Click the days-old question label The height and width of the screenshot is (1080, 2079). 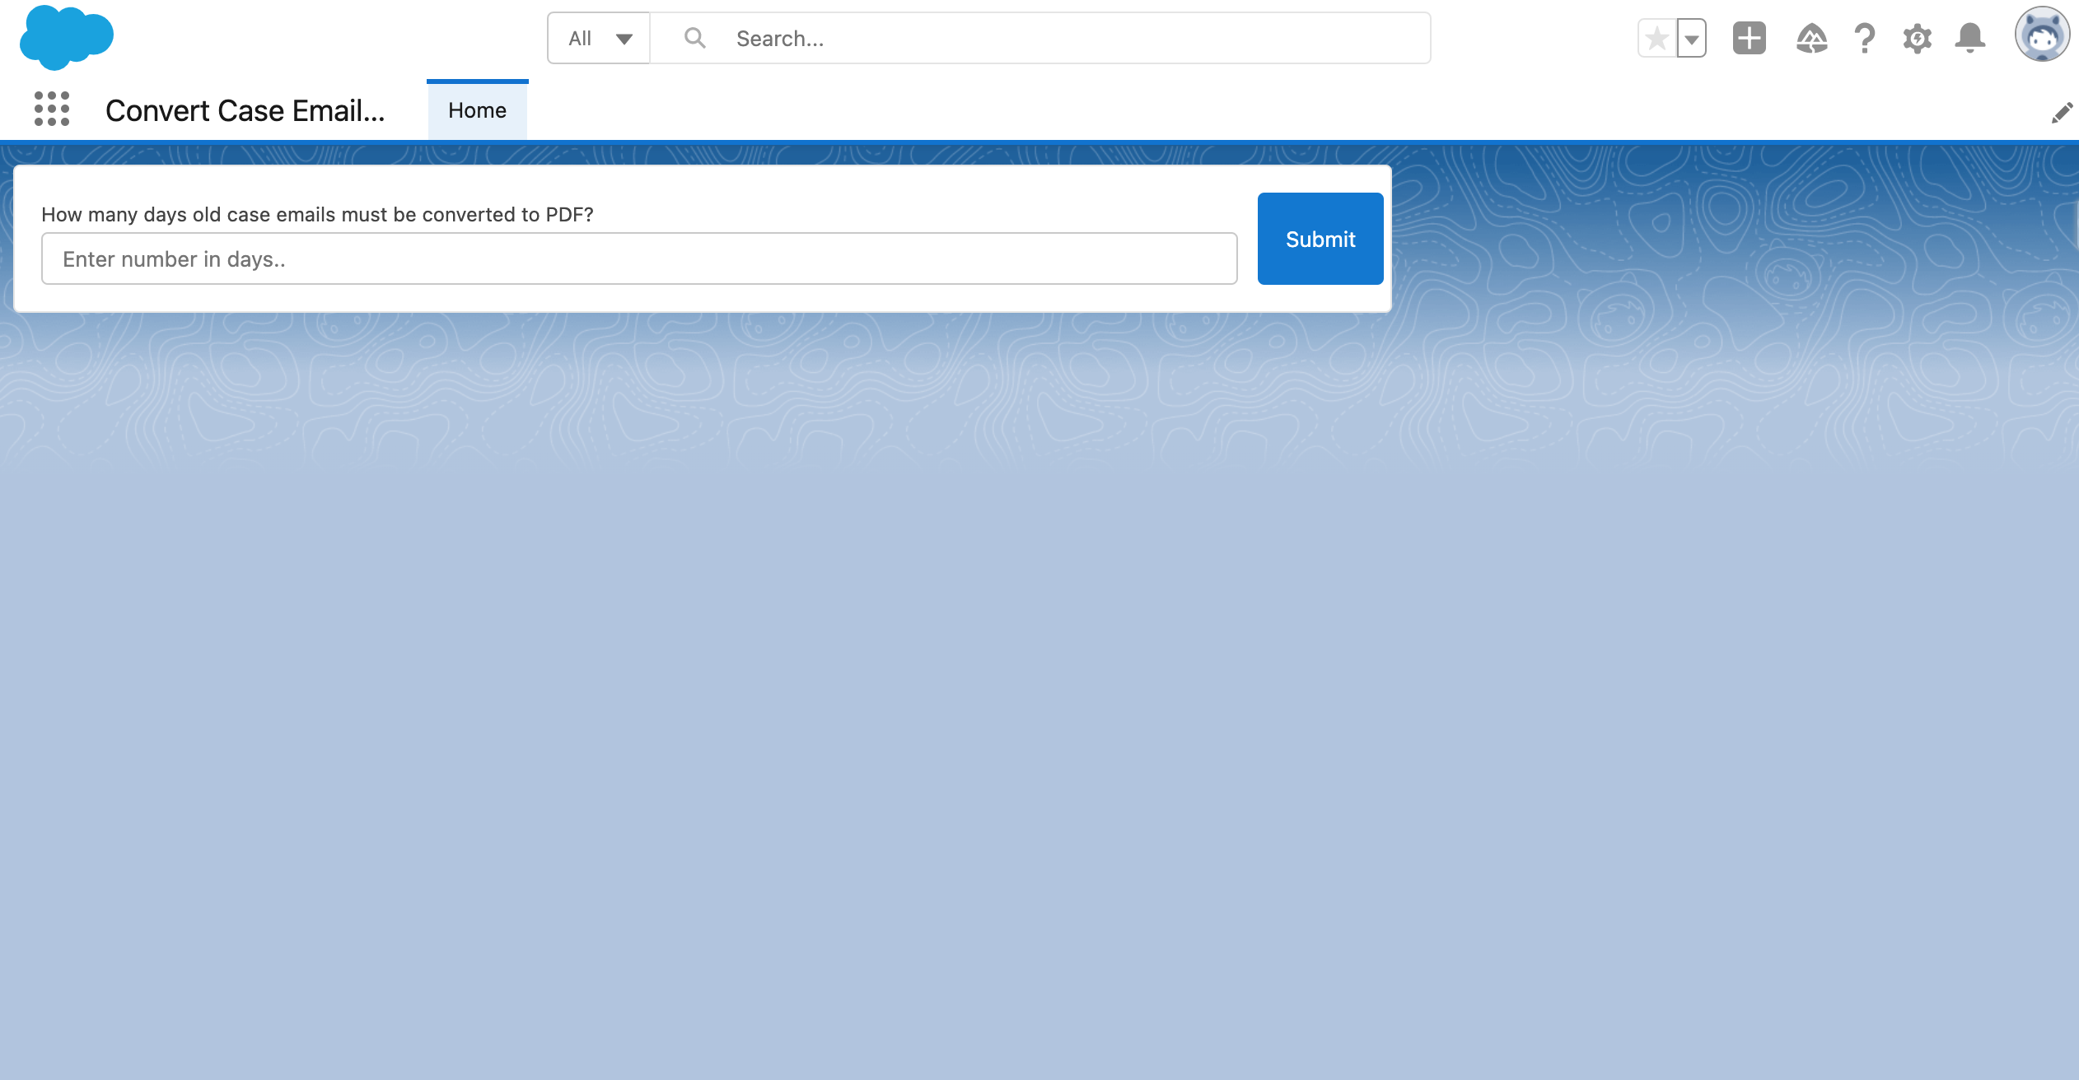[317, 215]
